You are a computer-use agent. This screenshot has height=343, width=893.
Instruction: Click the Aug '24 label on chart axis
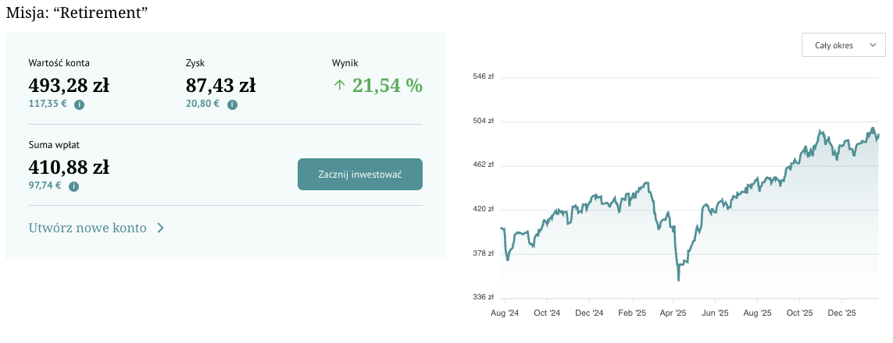click(x=505, y=313)
